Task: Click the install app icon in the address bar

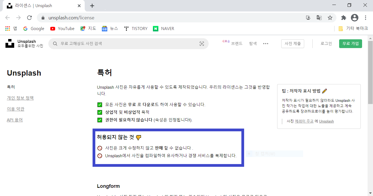Action: click(x=308, y=18)
